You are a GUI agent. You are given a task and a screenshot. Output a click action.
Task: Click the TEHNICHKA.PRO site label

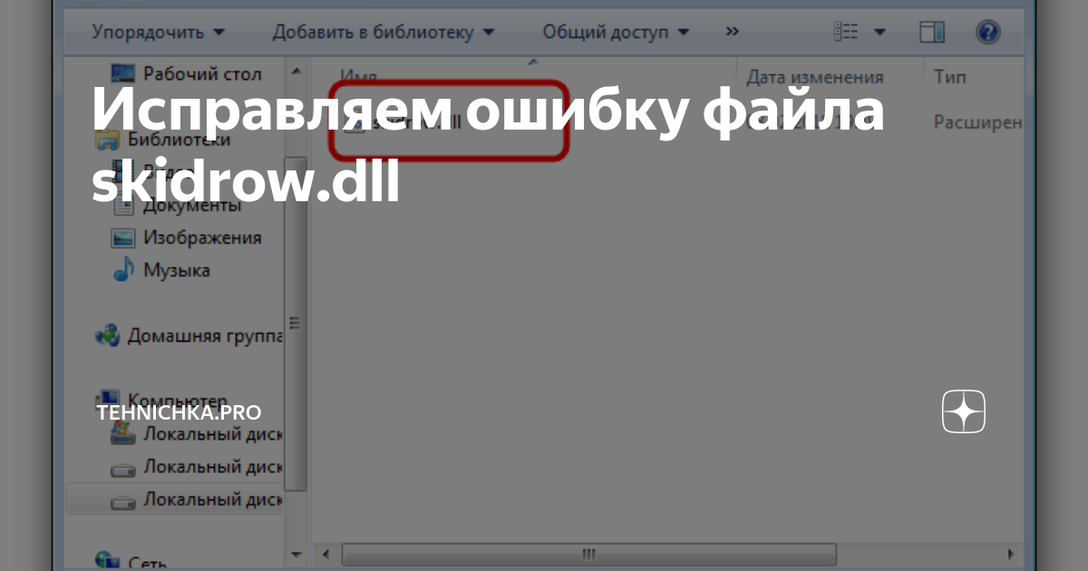(x=179, y=412)
